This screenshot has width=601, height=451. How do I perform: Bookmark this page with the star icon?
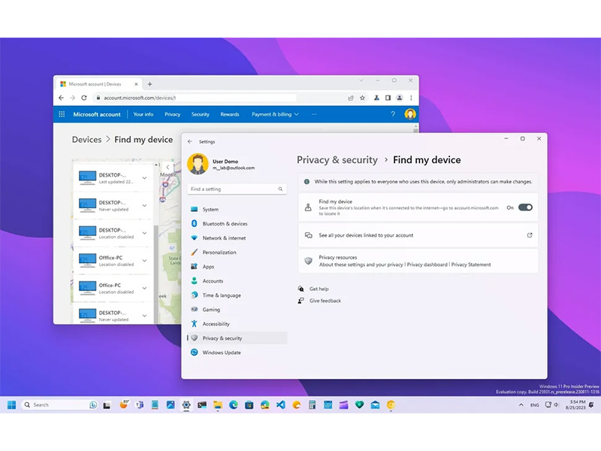(362, 98)
